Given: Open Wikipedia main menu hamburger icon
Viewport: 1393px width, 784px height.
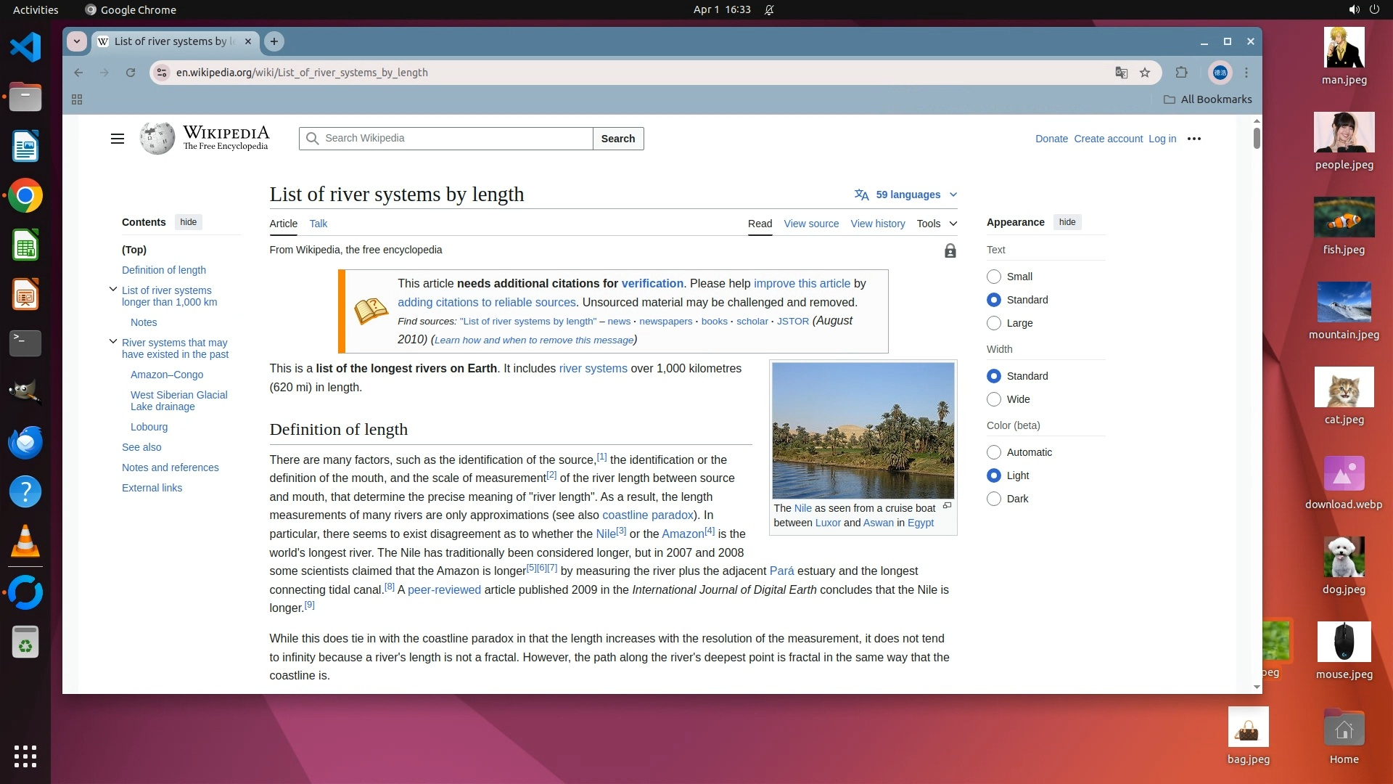Looking at the screenshot, I should [117, 139].
